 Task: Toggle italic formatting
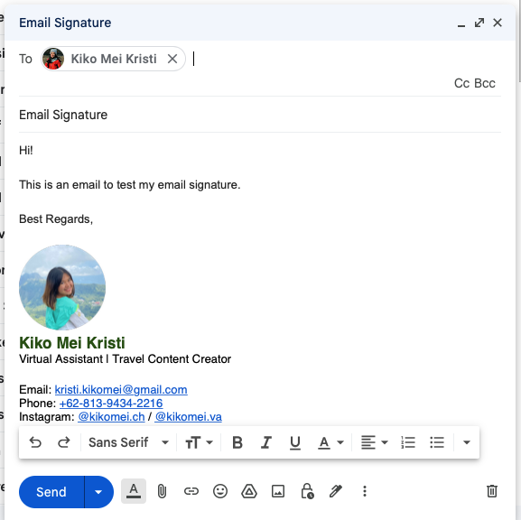[x=266, y=442]
